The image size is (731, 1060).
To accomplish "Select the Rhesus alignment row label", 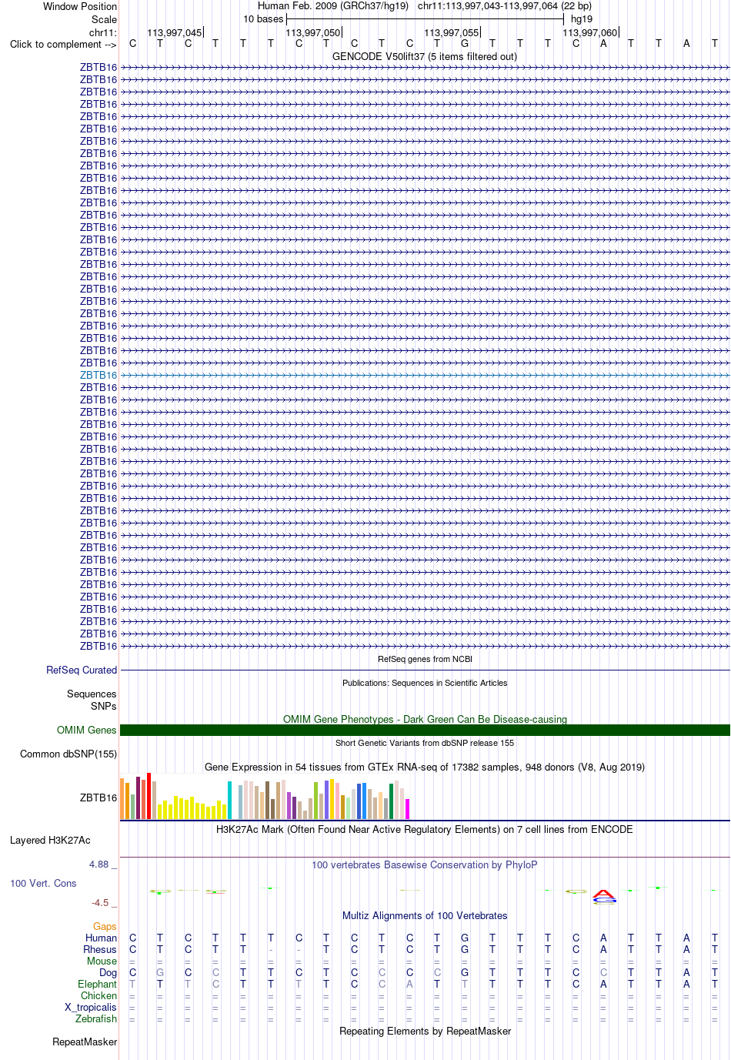I will (100, 949).
